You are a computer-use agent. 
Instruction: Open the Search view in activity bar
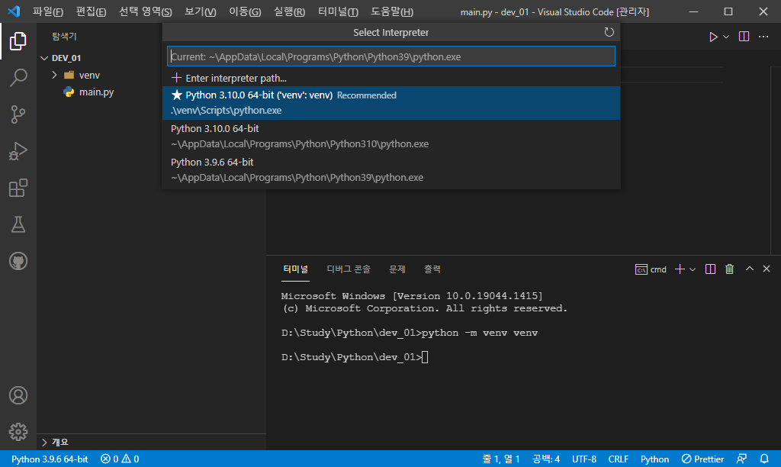18,78
